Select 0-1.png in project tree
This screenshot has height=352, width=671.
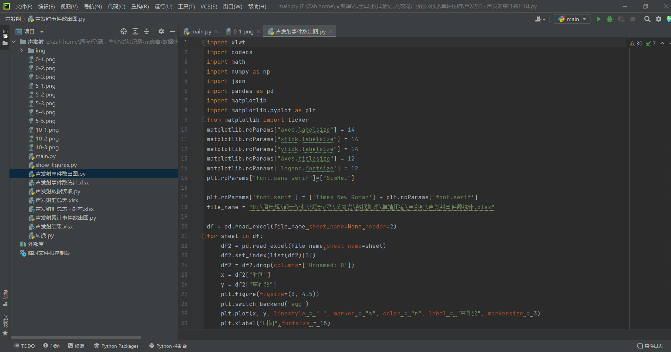(x=45, y=59)
